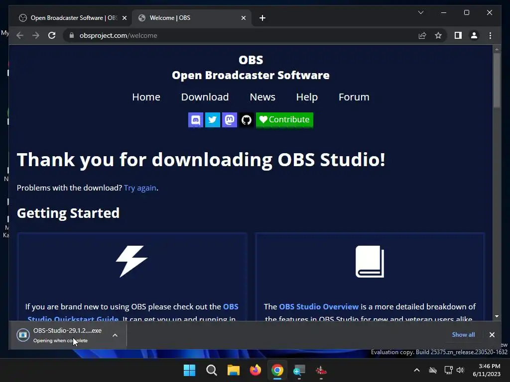Click the scrollbar down arrow
This screenshot has height=382, width=510.
[x=497, y=316]
